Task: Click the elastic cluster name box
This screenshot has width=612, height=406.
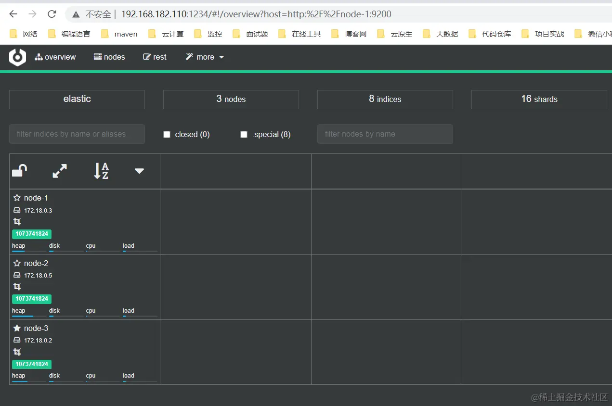Action: pos(77,99)
